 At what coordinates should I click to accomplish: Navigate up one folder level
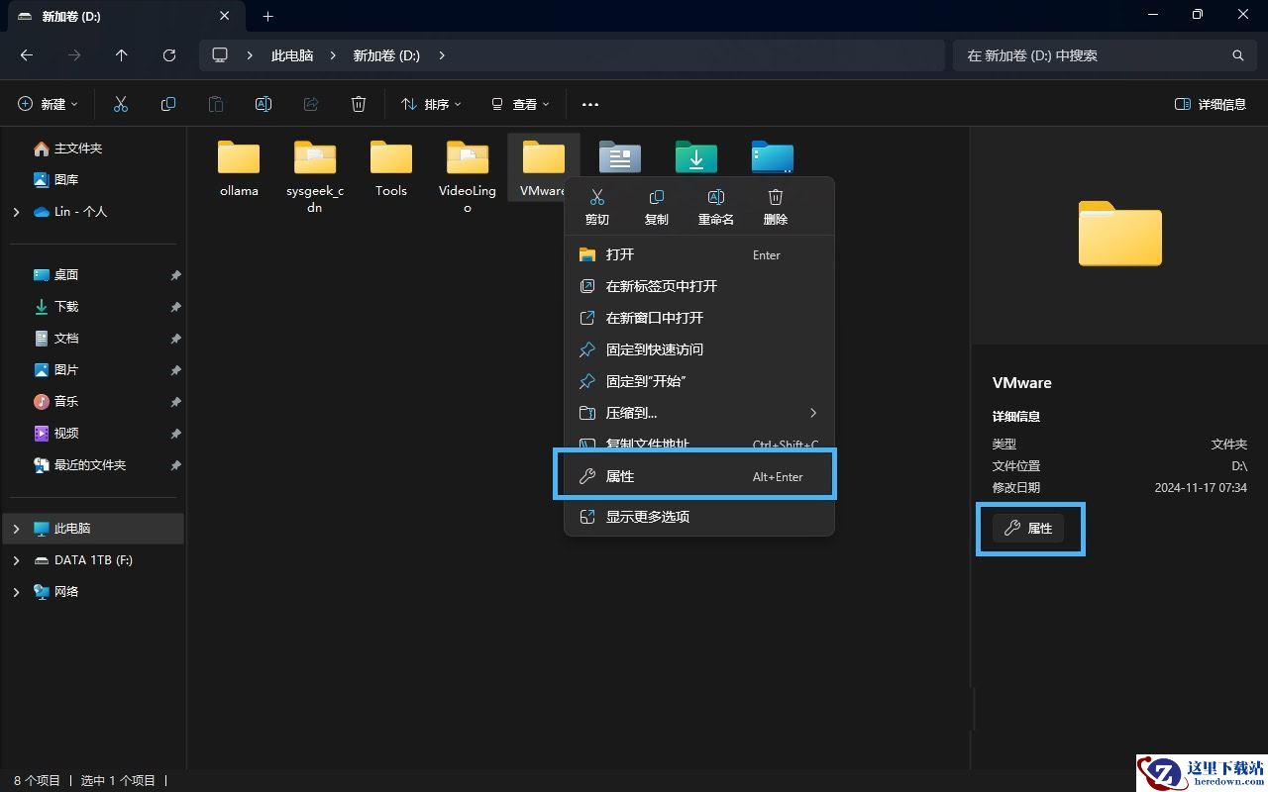tap(122, 55)
